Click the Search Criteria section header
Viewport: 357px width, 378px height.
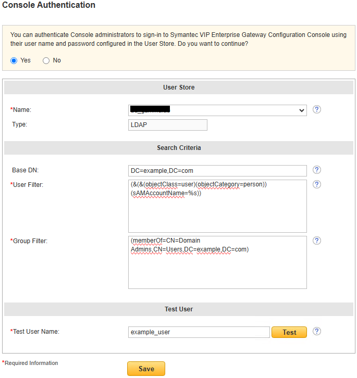(179, 148)
